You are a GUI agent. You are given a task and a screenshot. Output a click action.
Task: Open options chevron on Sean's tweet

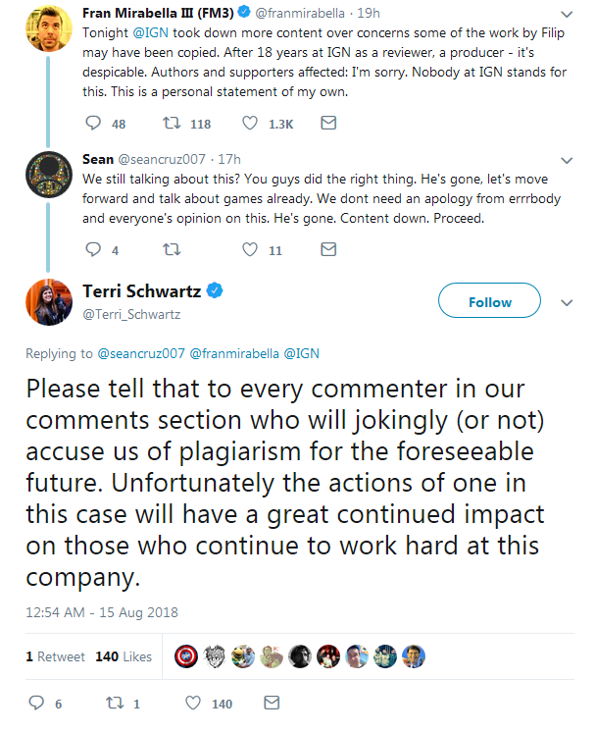coord(567,161)
